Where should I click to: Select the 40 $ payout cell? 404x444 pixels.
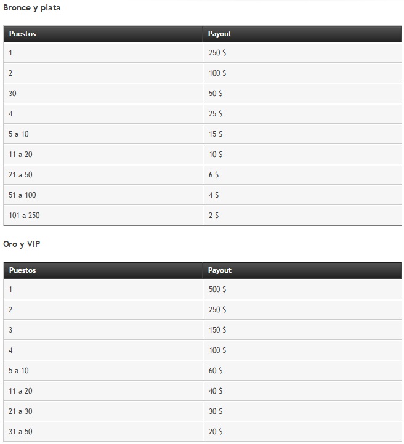click(216, 391)
